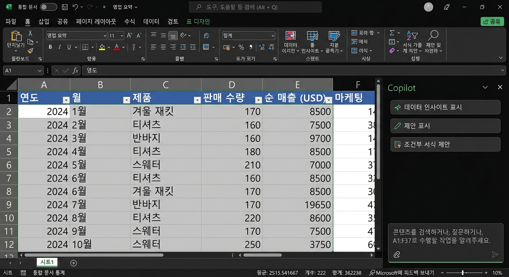The image size is (509, 277).
Task: Click the Paste clipboard icon
Action: 16,36
